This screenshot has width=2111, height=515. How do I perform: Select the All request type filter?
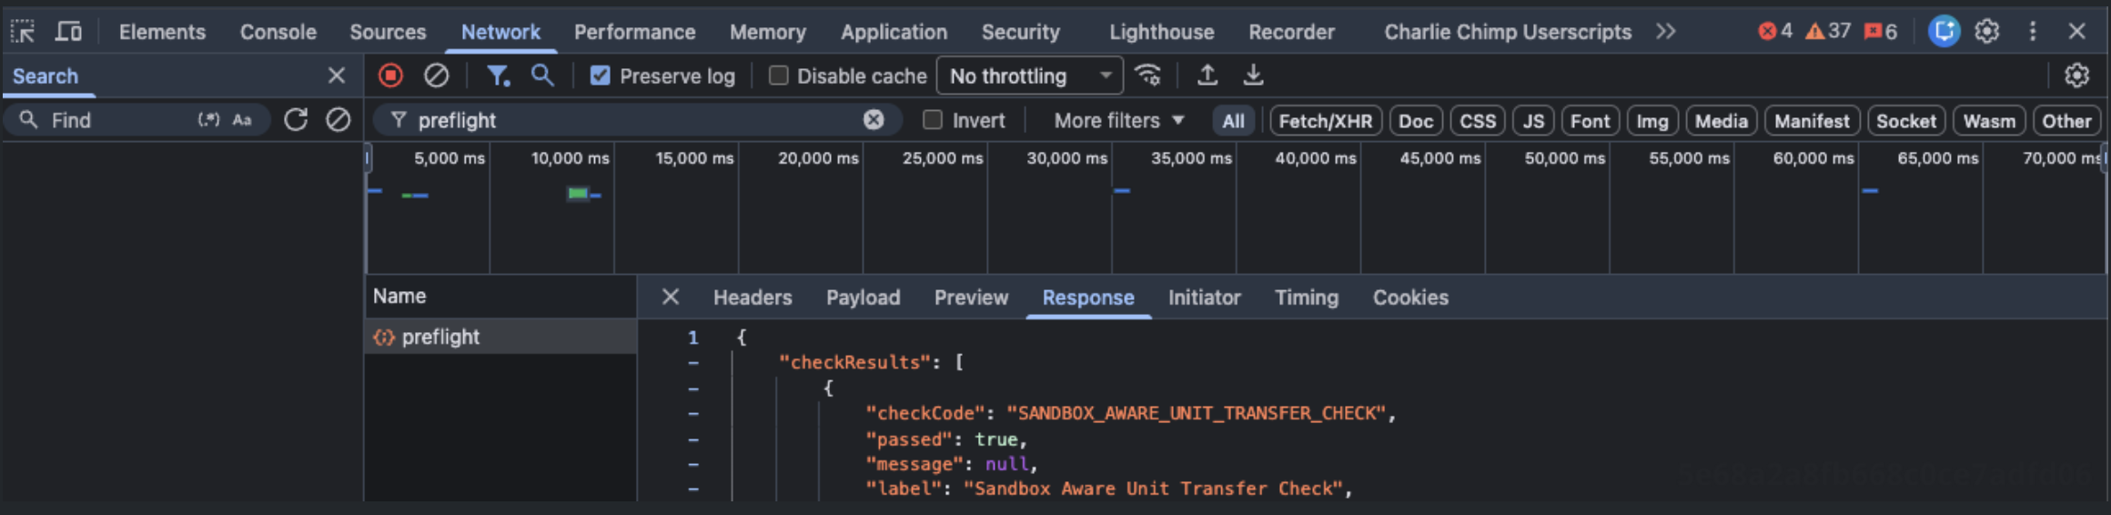(x=1233, y=121)
